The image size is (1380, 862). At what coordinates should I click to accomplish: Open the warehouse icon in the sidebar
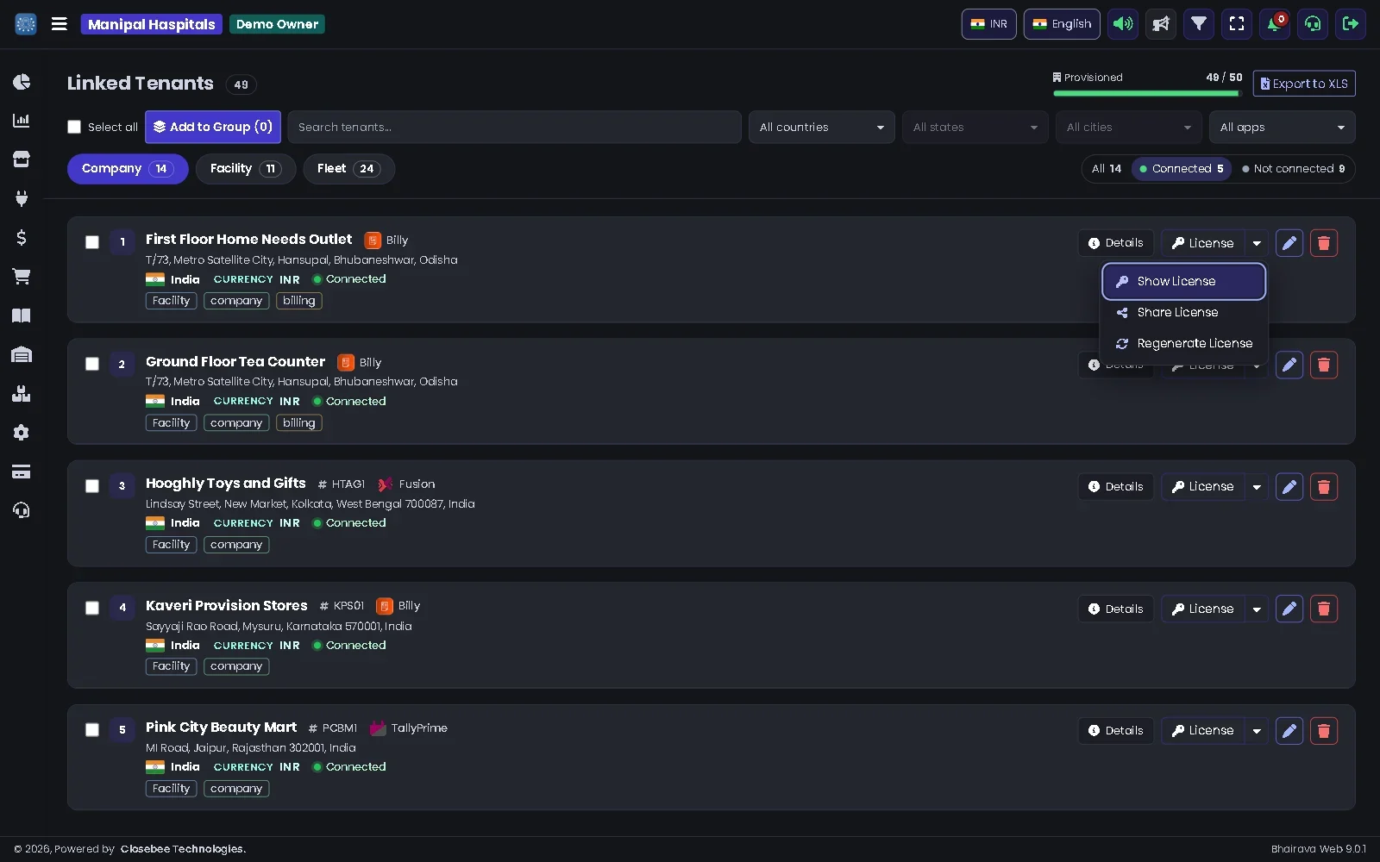click(22, 354)
